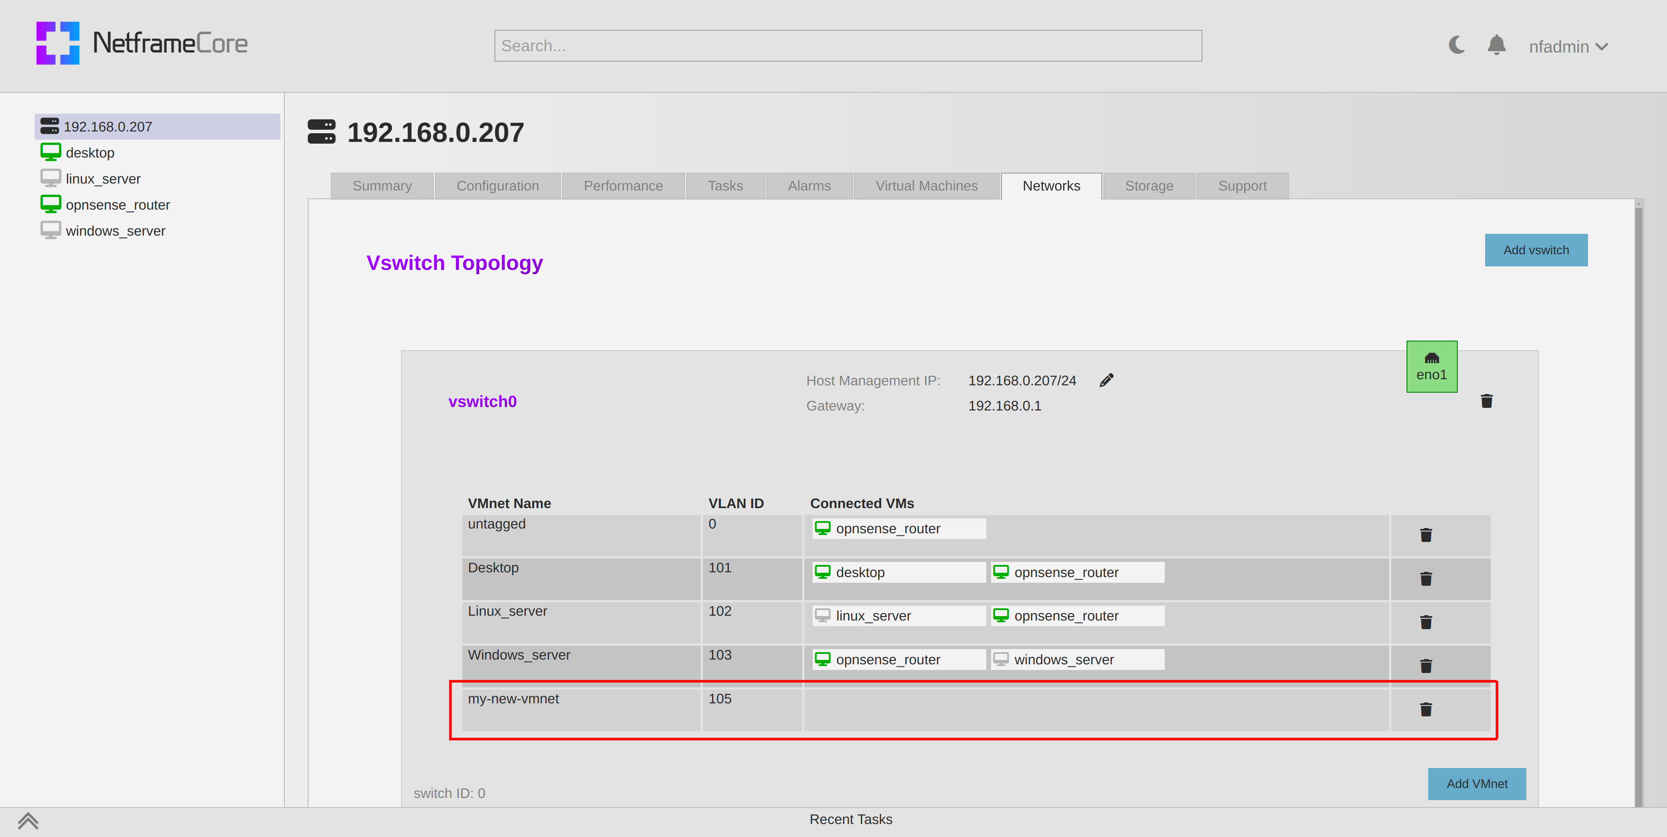
Task: Click opnsense_router in Windows_server row
Action: click(x=899, y=660)
